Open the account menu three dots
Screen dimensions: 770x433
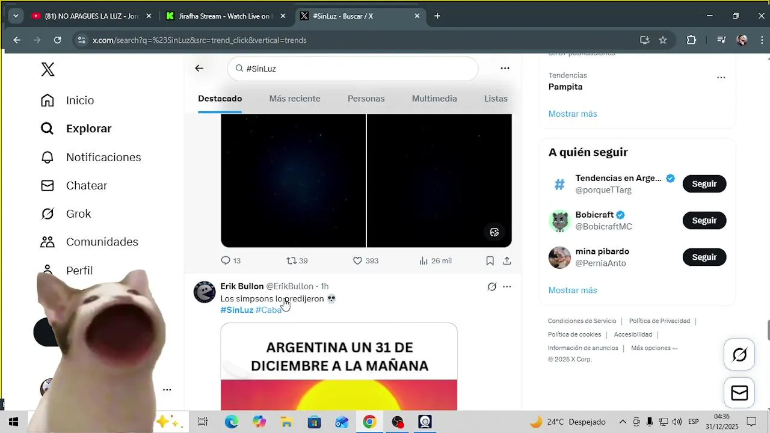click(167, 390)
